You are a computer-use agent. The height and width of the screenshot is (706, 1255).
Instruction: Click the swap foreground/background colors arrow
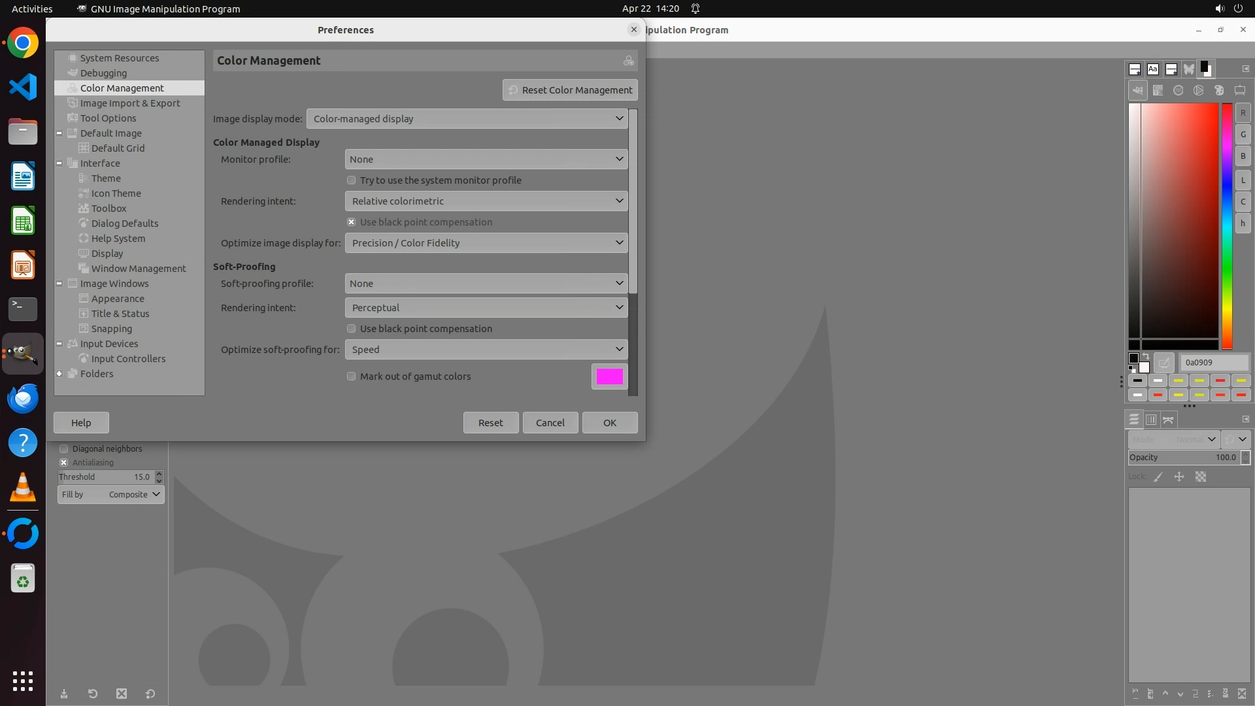(x=1146, y=357)
